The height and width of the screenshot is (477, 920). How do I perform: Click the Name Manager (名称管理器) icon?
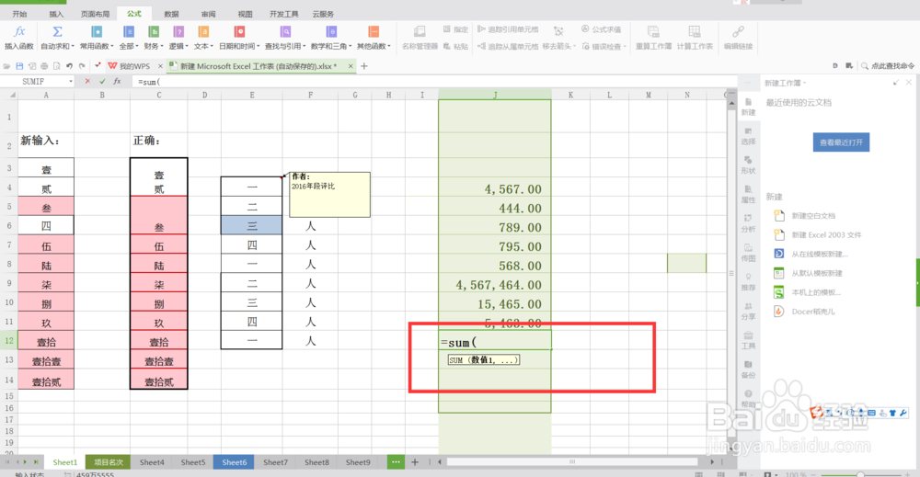[420, 31]
